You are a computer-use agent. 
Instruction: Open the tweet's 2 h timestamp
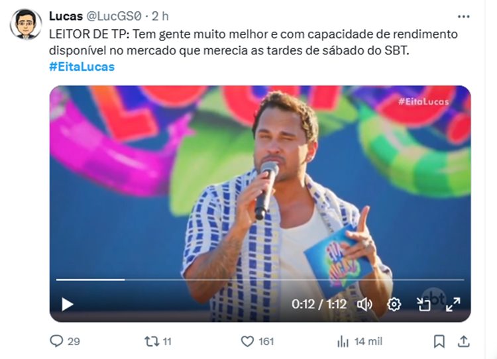click(x=160, y=16)
